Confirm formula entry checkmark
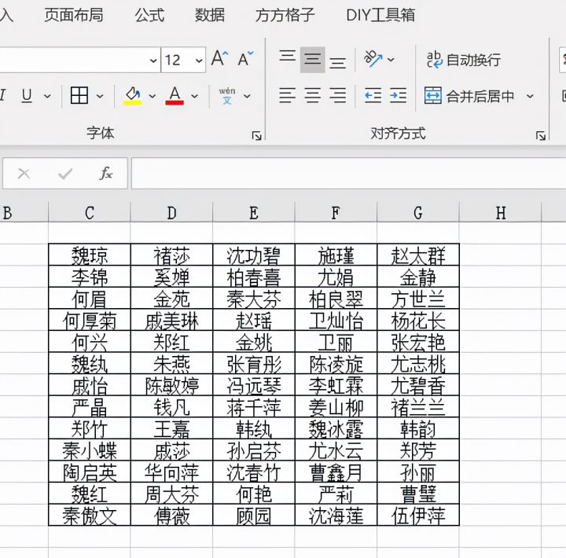Image resolution: width=566 pixels, height=558 pixels. pos(65,174)
